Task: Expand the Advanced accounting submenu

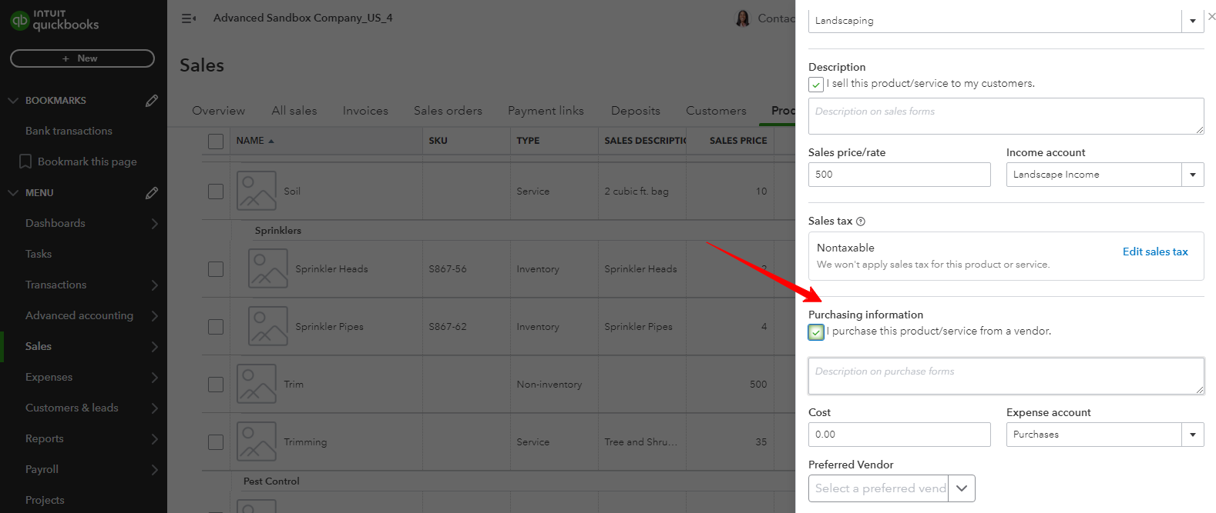Action: (x=154, y=316)
